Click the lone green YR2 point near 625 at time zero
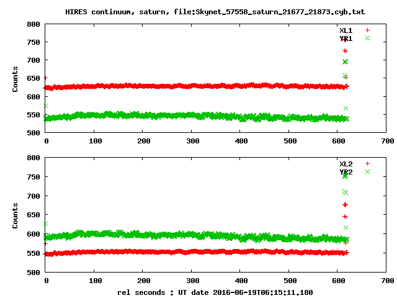Screen dimensions: 397x298 45,223
